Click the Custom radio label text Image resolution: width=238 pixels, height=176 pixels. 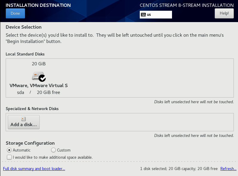64,150
